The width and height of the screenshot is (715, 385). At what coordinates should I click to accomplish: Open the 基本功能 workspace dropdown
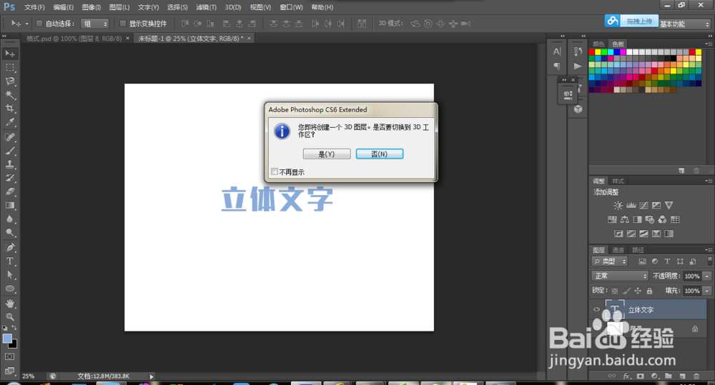point(684,24)
